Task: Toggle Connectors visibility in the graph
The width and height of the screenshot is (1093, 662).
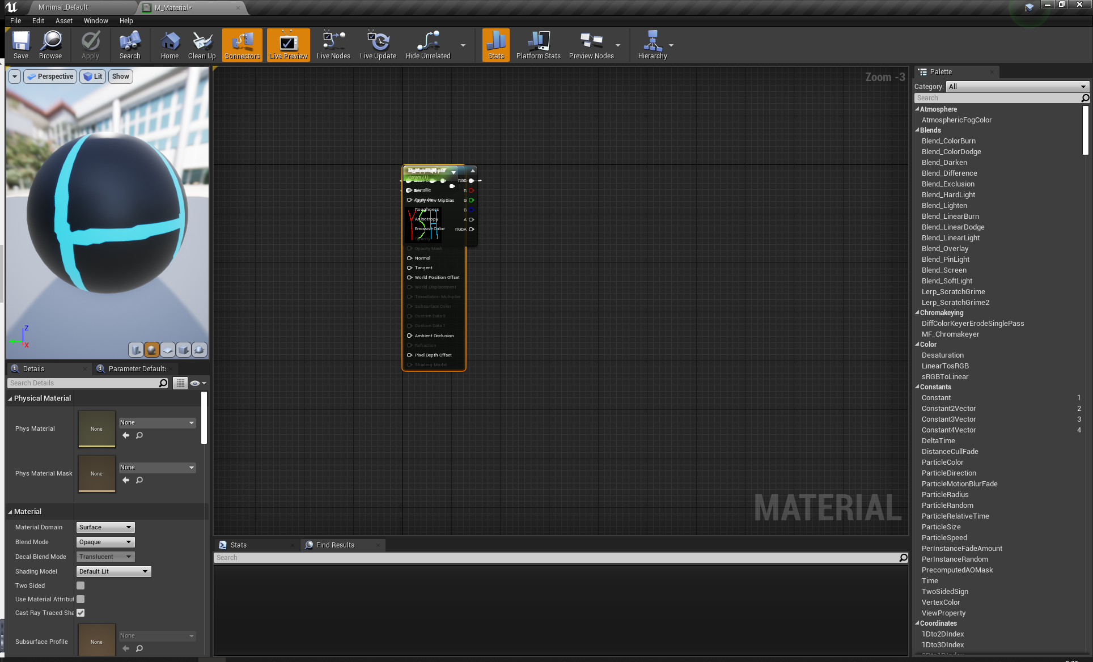Action: click(242, 45)
